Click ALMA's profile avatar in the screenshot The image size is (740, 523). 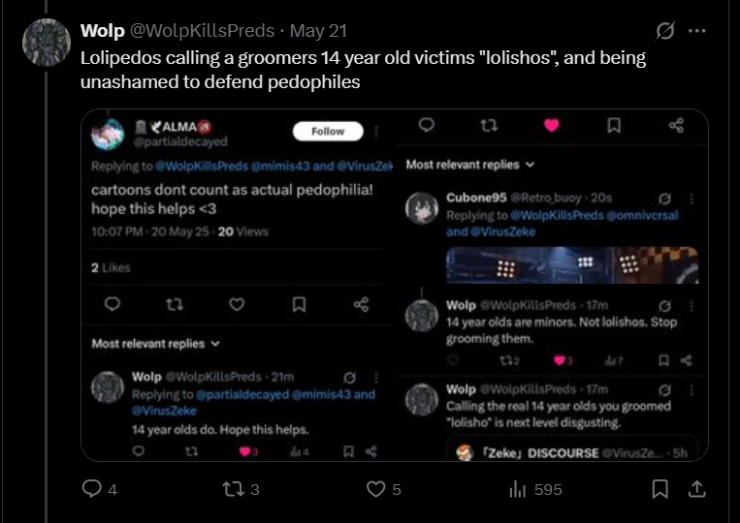tap(108, 134)
